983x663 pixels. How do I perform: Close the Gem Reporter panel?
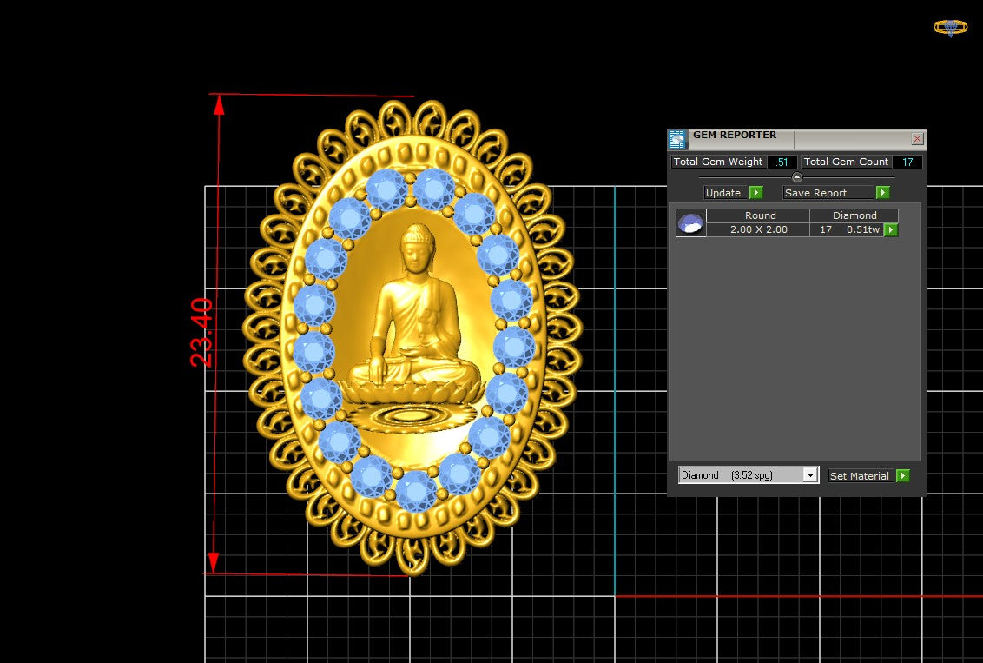click(x=917, y=139)
